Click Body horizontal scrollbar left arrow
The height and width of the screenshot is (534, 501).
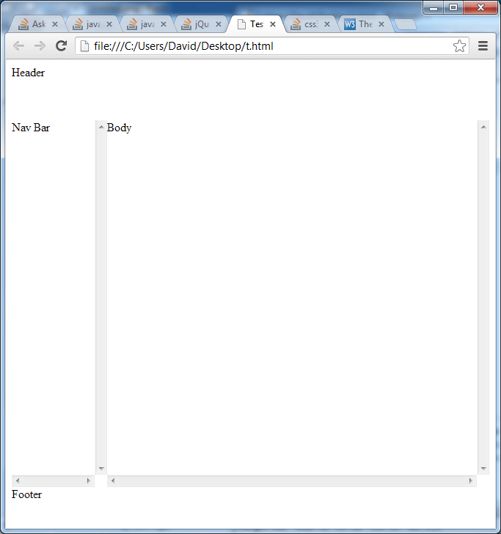coord(113,481)
